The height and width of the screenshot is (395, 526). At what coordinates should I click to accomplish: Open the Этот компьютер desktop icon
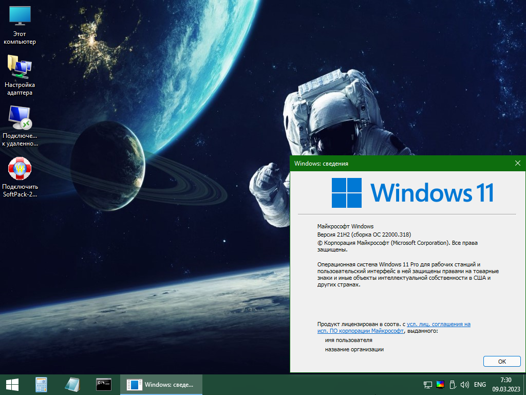(x=20, y=26)
